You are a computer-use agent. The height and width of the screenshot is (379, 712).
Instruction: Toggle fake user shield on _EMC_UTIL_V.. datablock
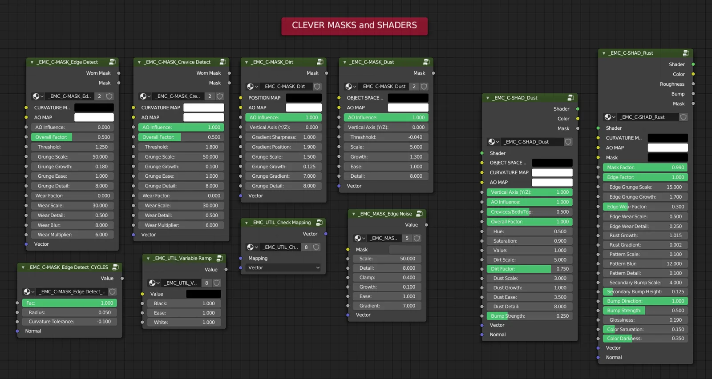coord(217,283)
